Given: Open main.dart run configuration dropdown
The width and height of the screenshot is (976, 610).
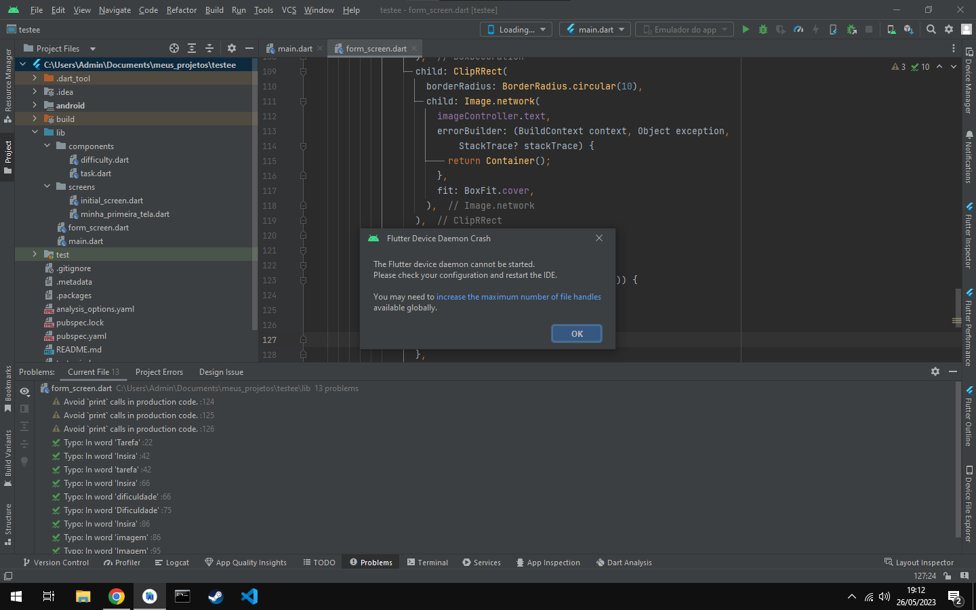Looking at the screenshot, I should click(x=595, y=29).
